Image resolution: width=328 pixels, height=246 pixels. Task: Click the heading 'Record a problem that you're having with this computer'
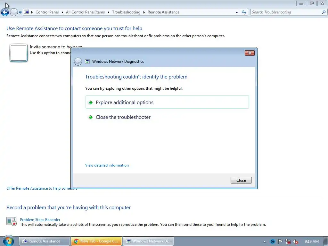click(x=69, y=208)
